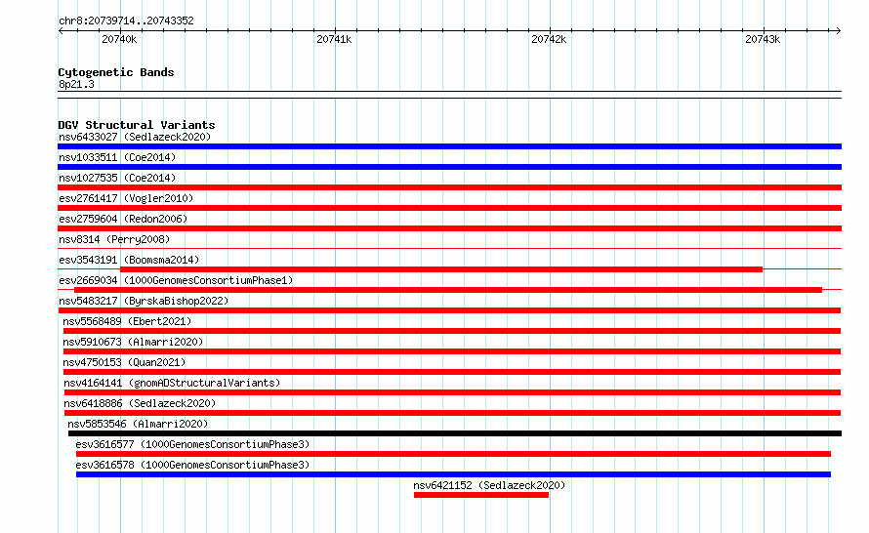
Task: Open nsv5910673 (Almarri2020) label
Action: 133,342
